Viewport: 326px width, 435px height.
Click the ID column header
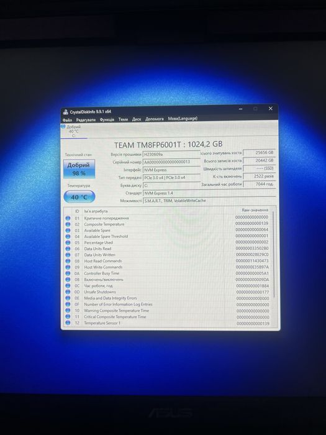pos(77,211)
